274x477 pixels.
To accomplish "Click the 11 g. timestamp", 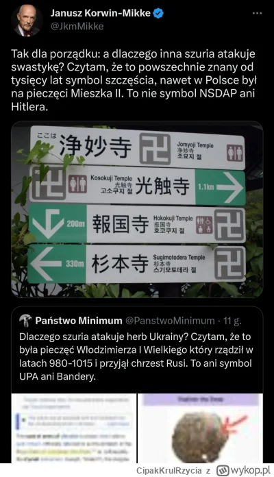I will tap(232, 321).
